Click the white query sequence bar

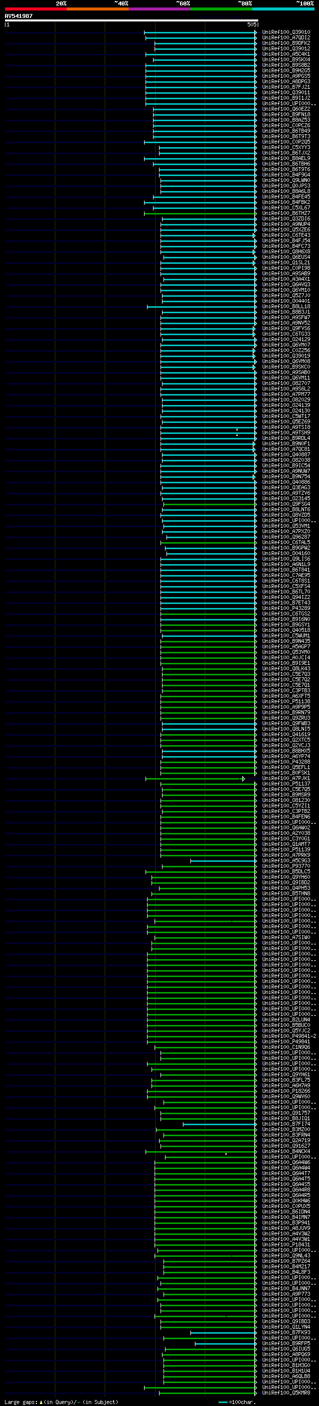(x=131, y=21)
